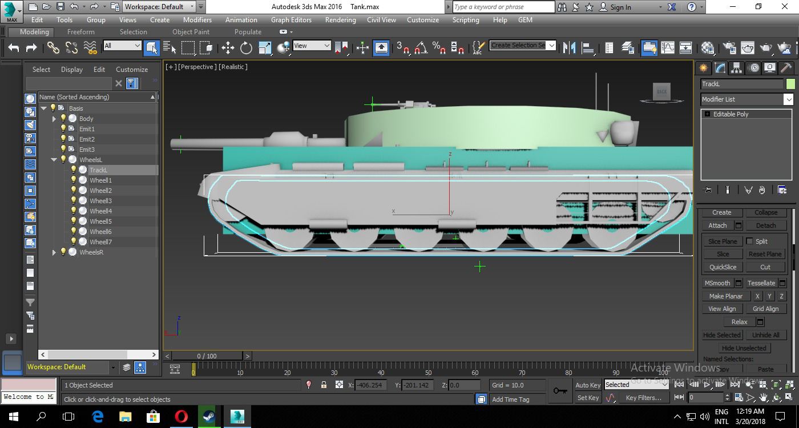The image size is (799, 428).
Task: Open the Rendering menu
Action: (x=341, y=19)
